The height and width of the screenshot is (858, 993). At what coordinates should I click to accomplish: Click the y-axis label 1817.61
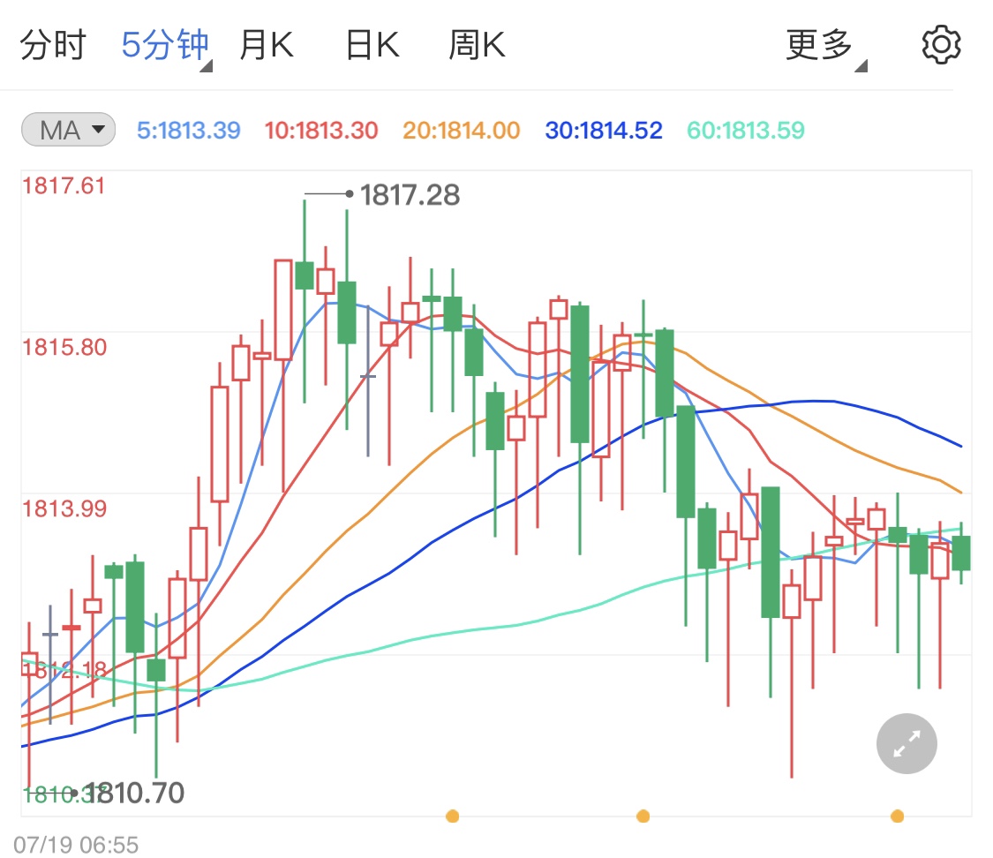(64, 186)
